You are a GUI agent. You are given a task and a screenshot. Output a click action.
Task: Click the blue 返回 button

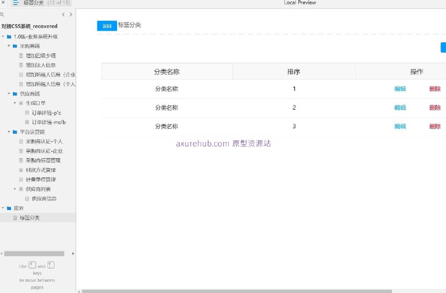tap(107, 26)
